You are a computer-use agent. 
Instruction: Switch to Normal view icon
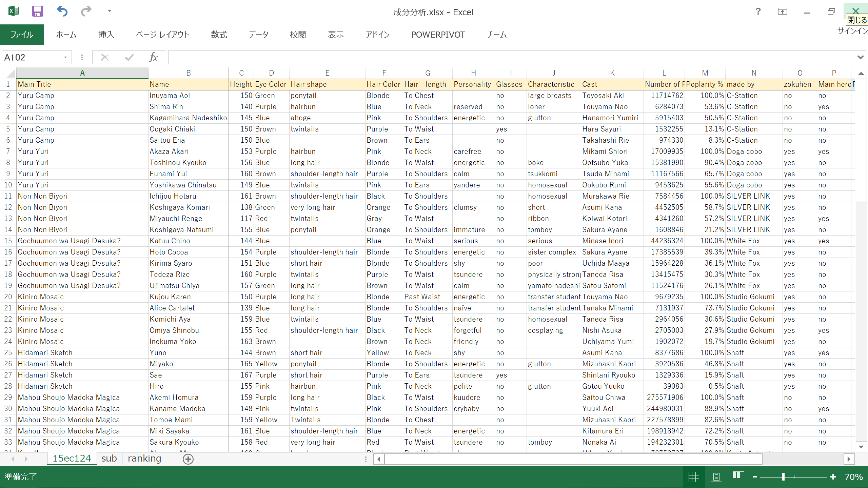tap(694, 477)
